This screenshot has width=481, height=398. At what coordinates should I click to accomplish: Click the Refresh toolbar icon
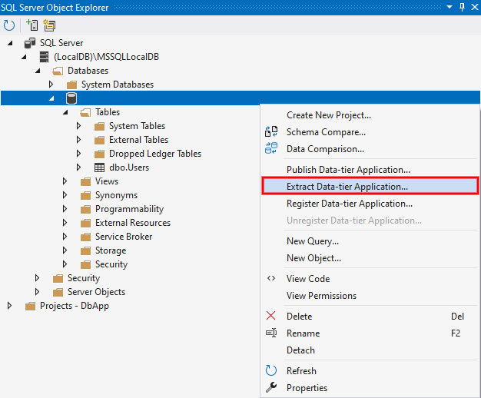(x=9, y=25)
